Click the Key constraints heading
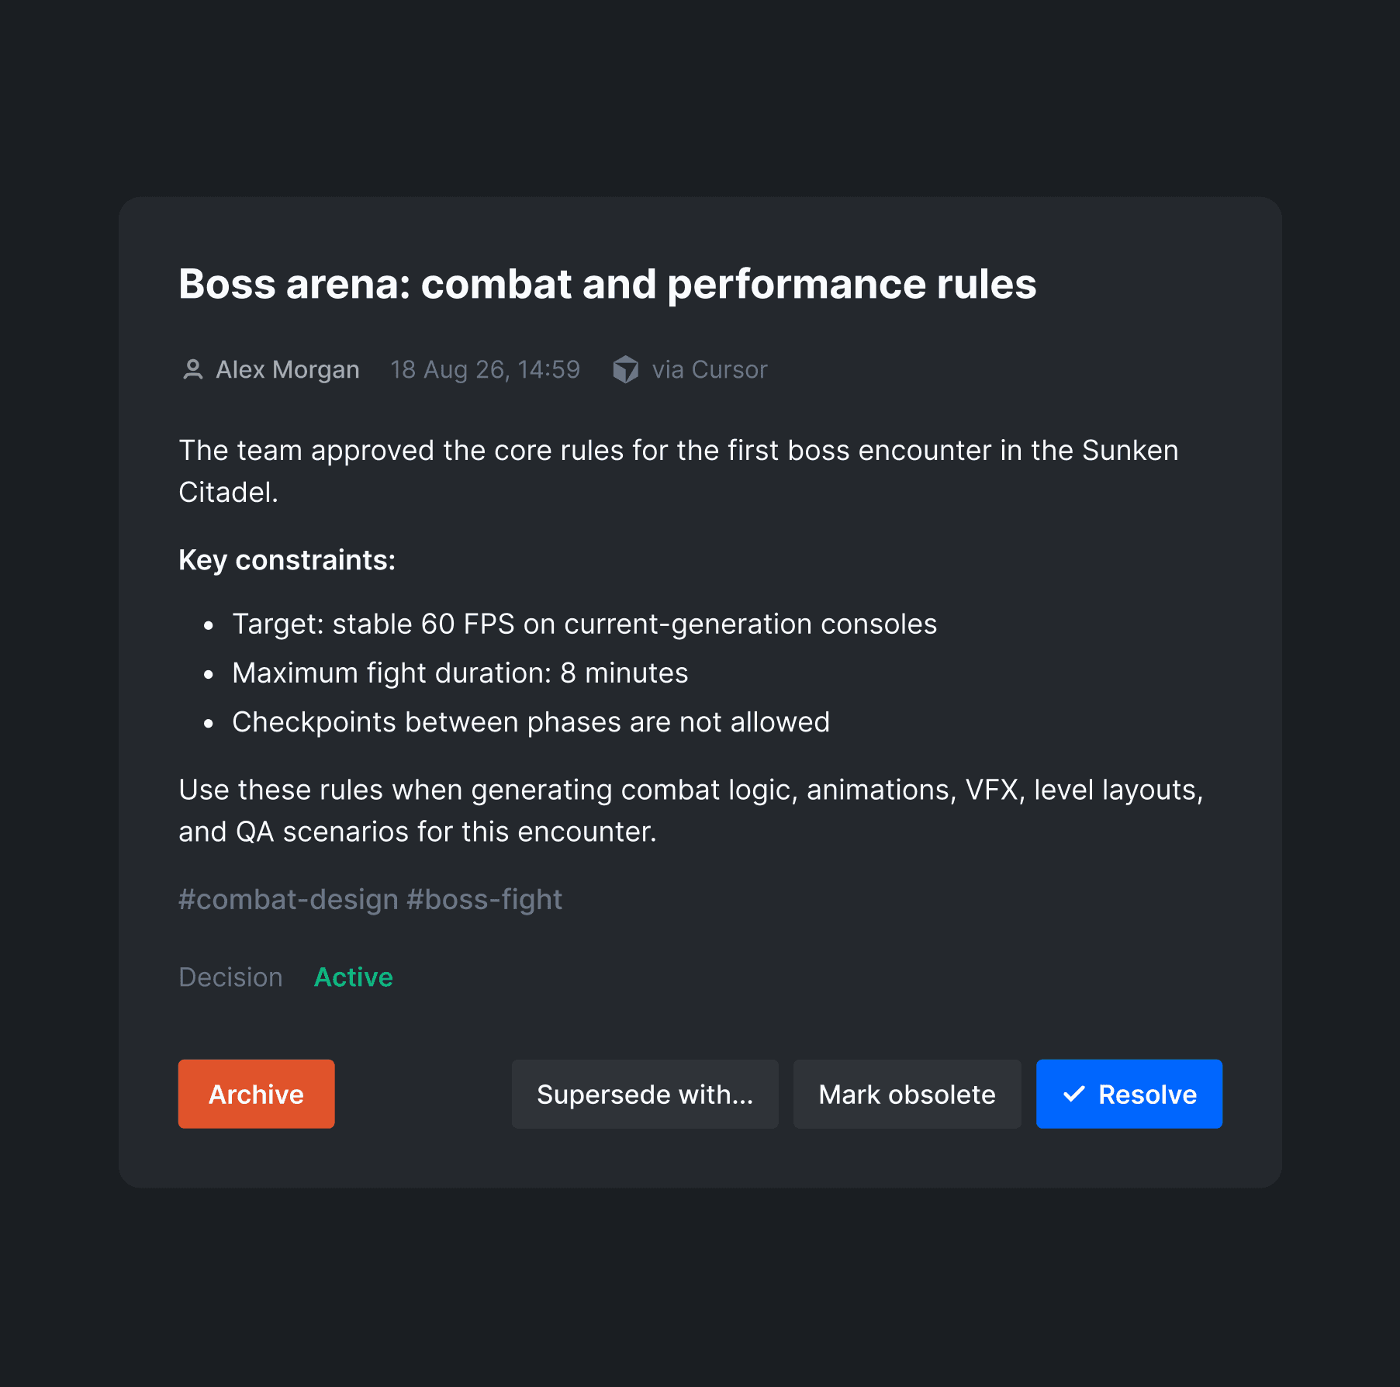The height and width of the screenshot is (1387, 1400). [287, 560]
